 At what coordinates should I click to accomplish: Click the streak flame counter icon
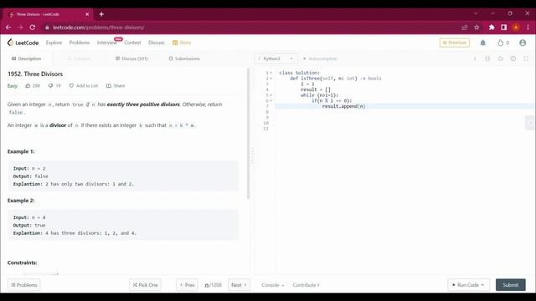point(501,43)
